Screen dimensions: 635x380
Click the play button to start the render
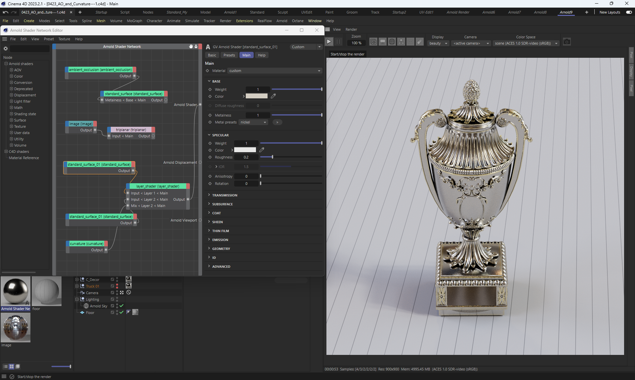click(x=329, y=42)
